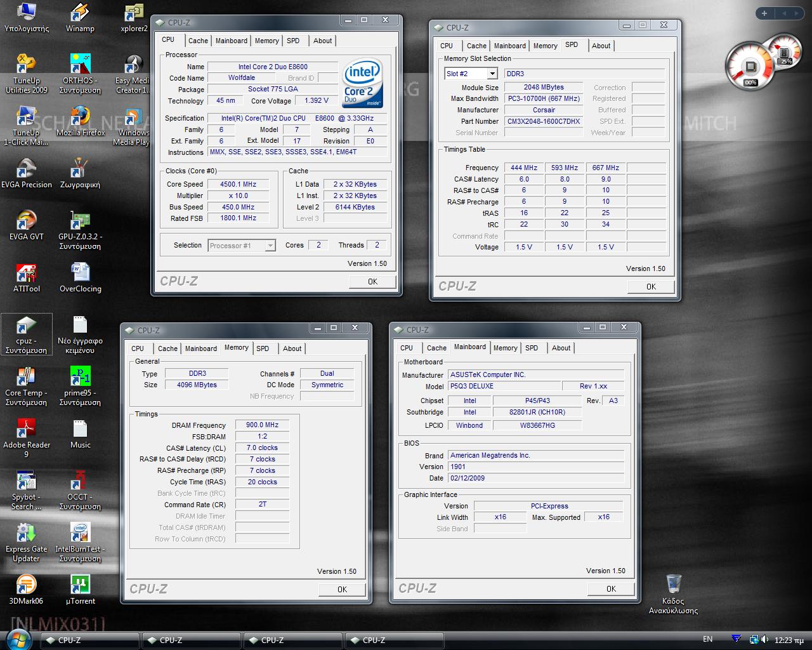Open the OverClocing document icon
The height and width of the screenshot is (650, 812).
point(80,277)
